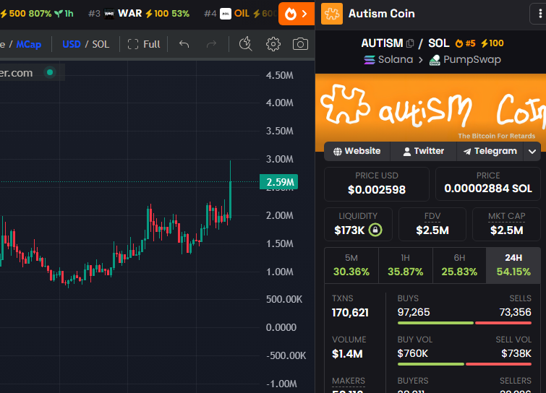This screenshot has width=546, height=393.
Task: Click the liquidity lock icon
Action: point(375,230)
